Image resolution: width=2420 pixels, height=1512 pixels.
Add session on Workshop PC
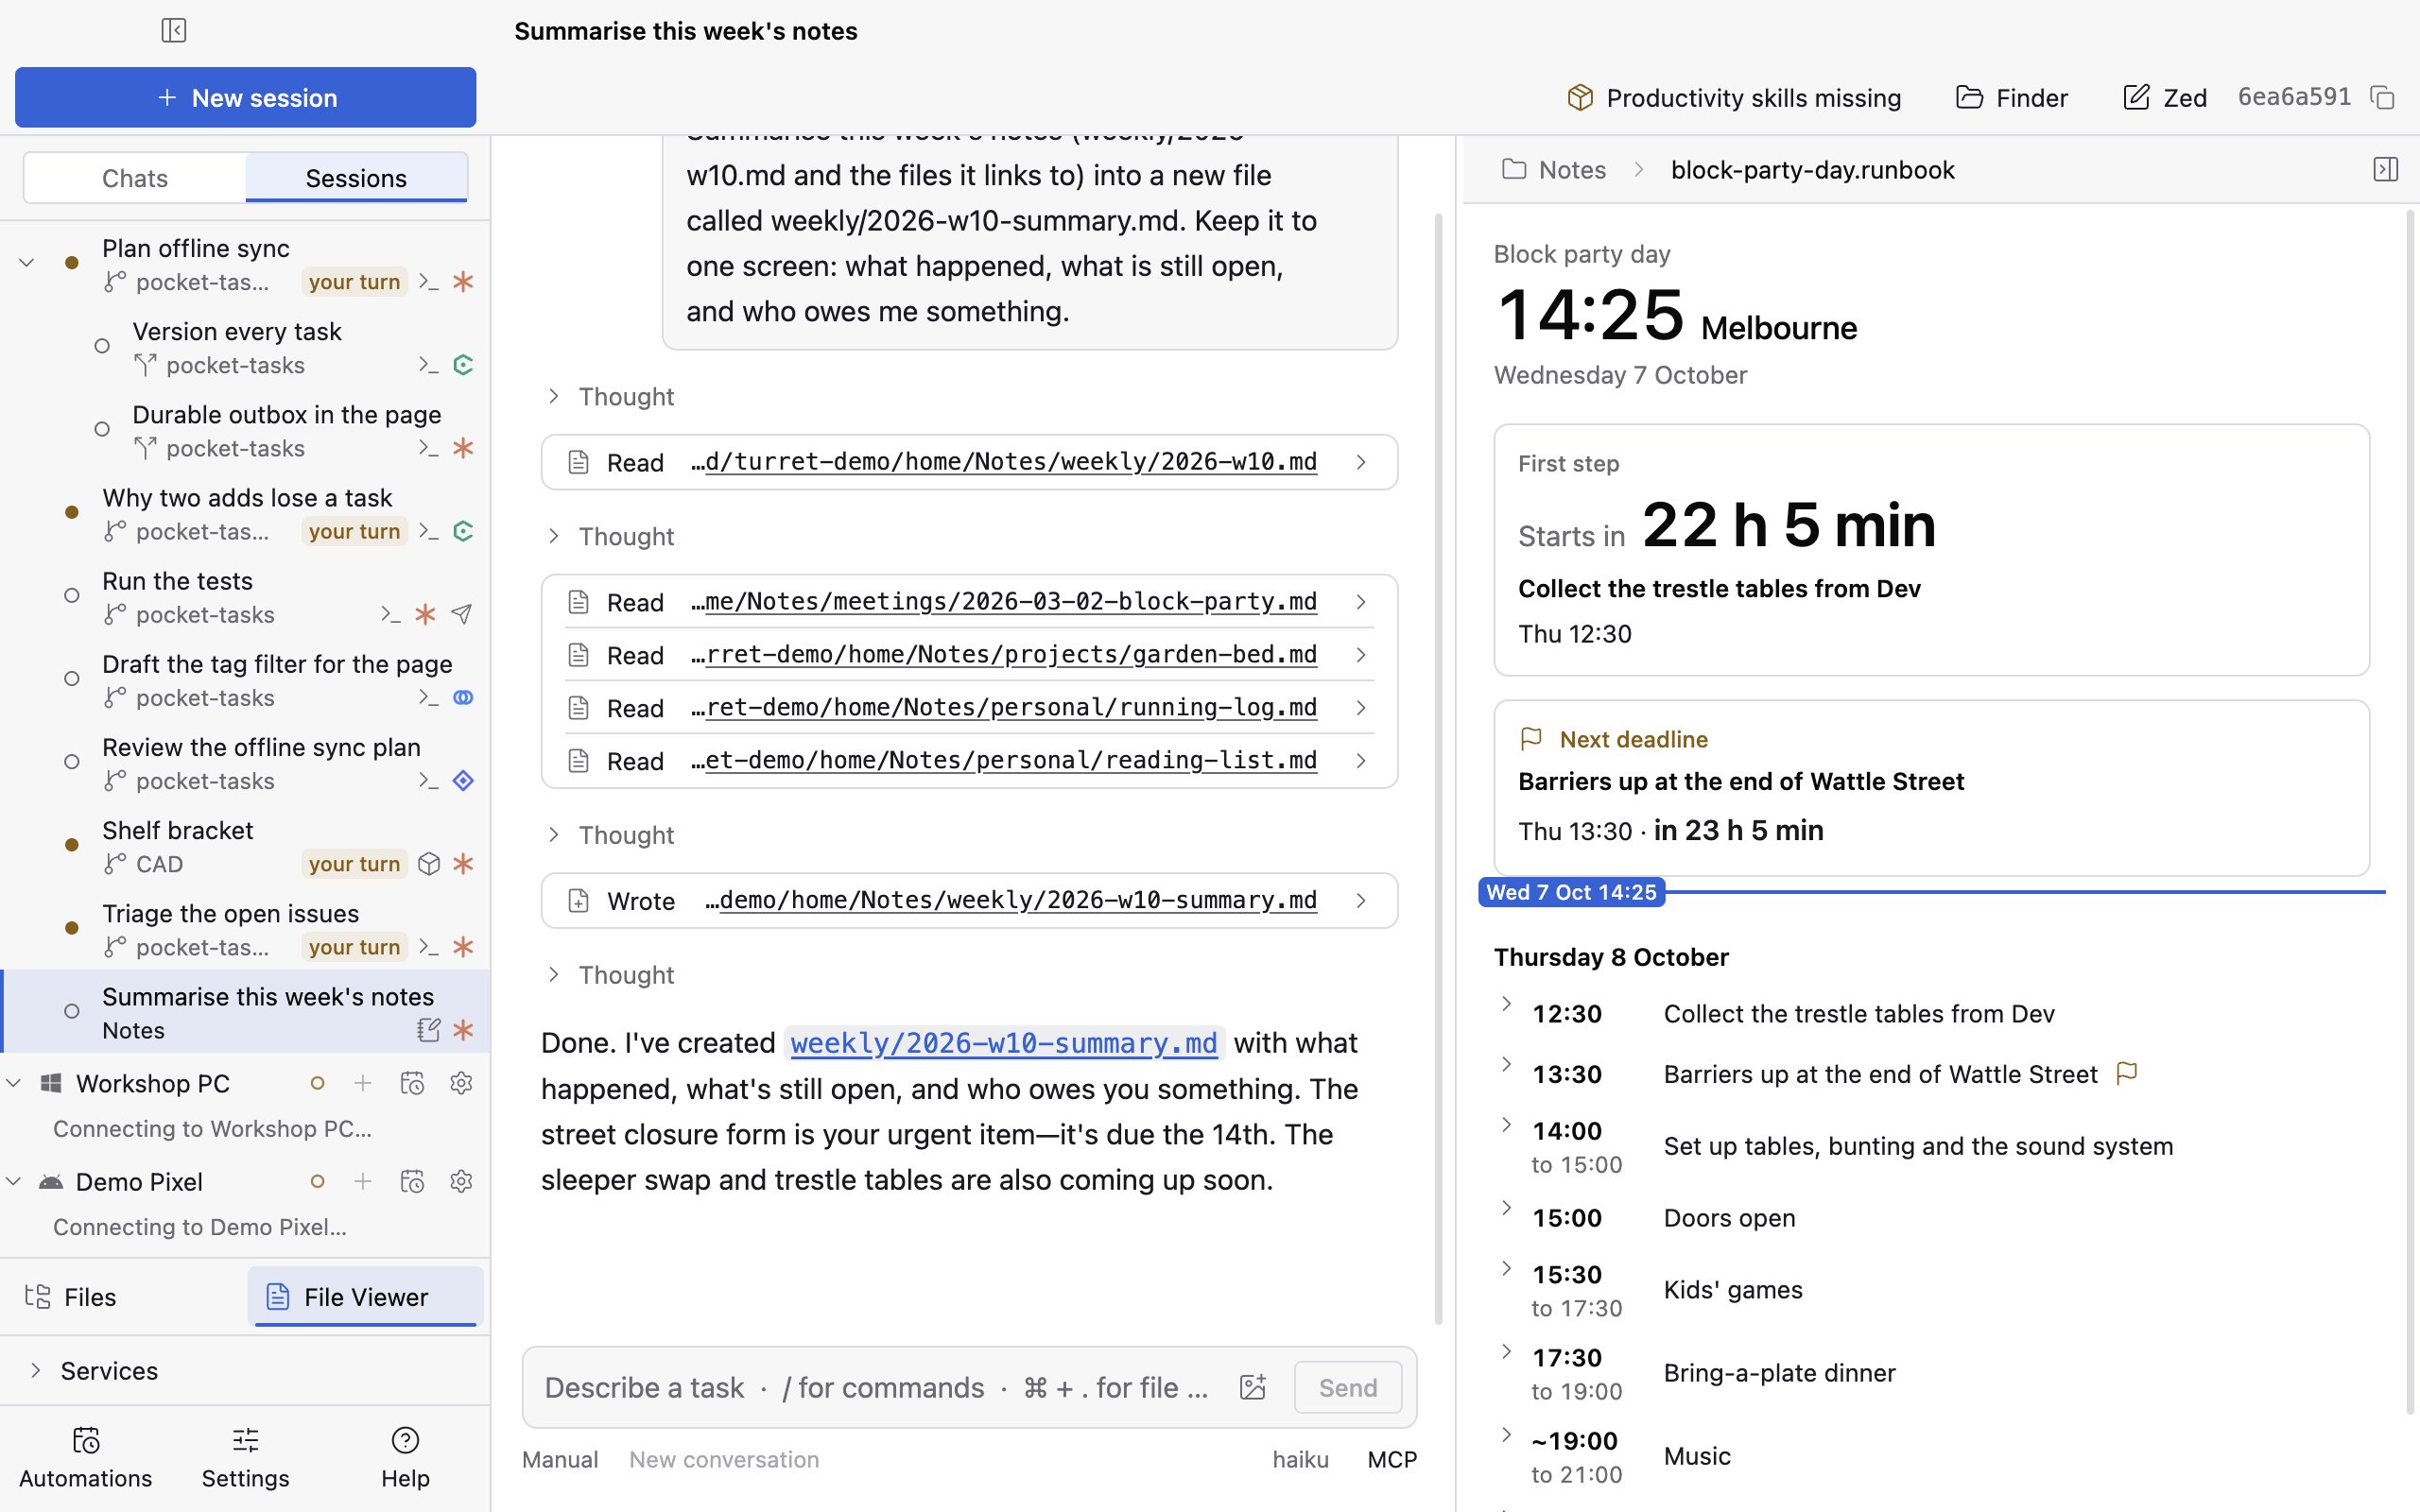coord(363,1083)
